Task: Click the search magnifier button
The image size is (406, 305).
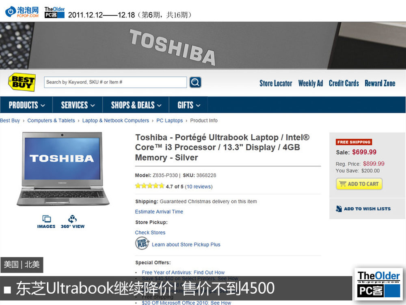Action: click(195, 82)
